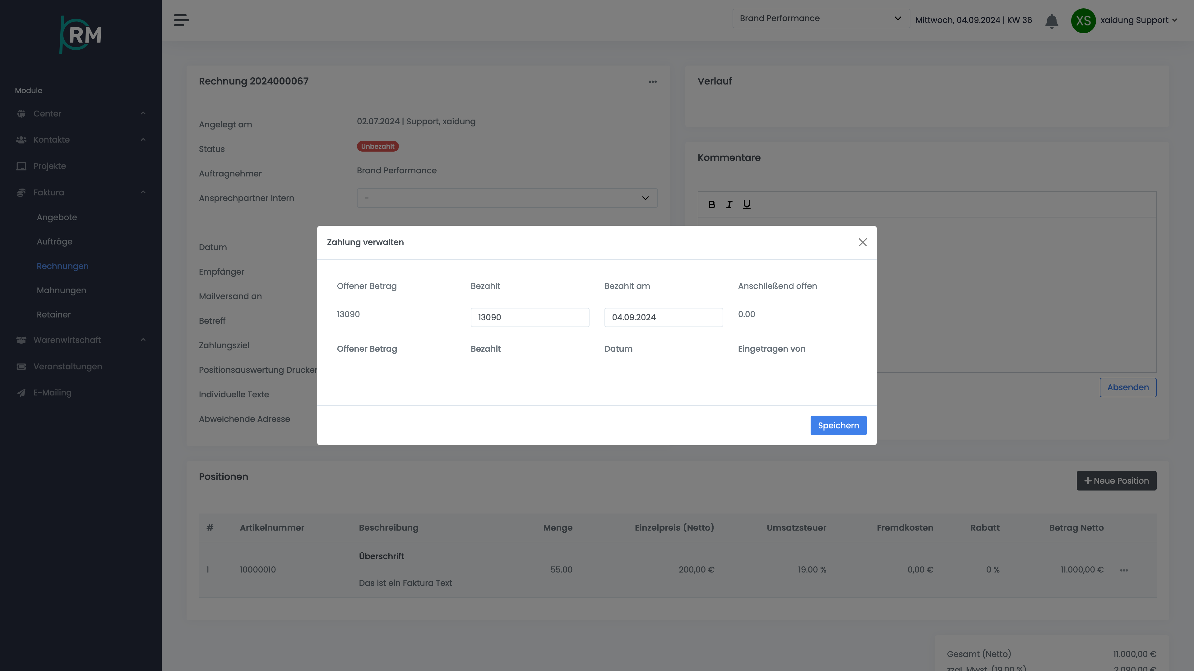The width and height of the screenshot is (1194, 671).
Task: Click the date Mittwoch, 04.09.2024 | KW 36
Action: pyautogui.click(x=973, y=21)
